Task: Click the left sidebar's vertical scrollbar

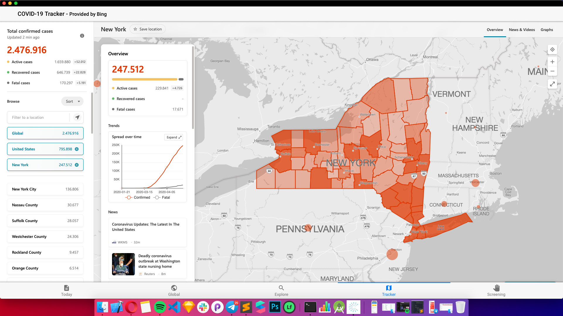Action: point(92,113)
